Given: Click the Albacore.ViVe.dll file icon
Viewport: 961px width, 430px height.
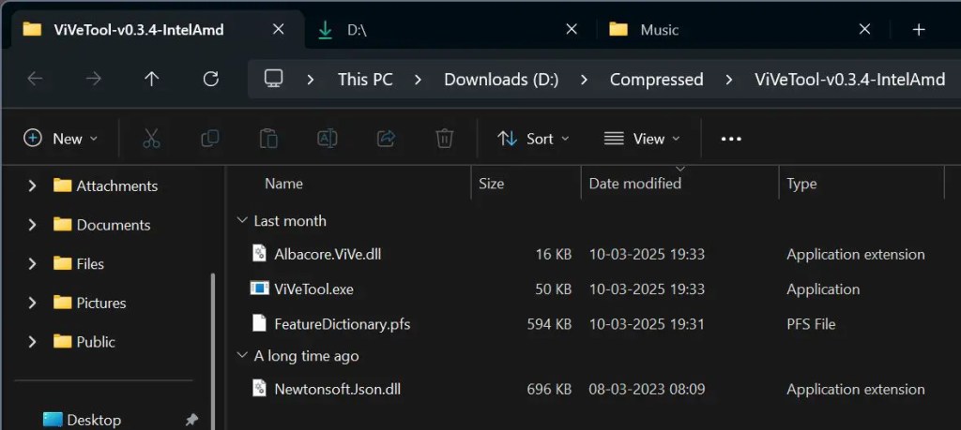Looking at the screenshot, I should tap(260, 254).
